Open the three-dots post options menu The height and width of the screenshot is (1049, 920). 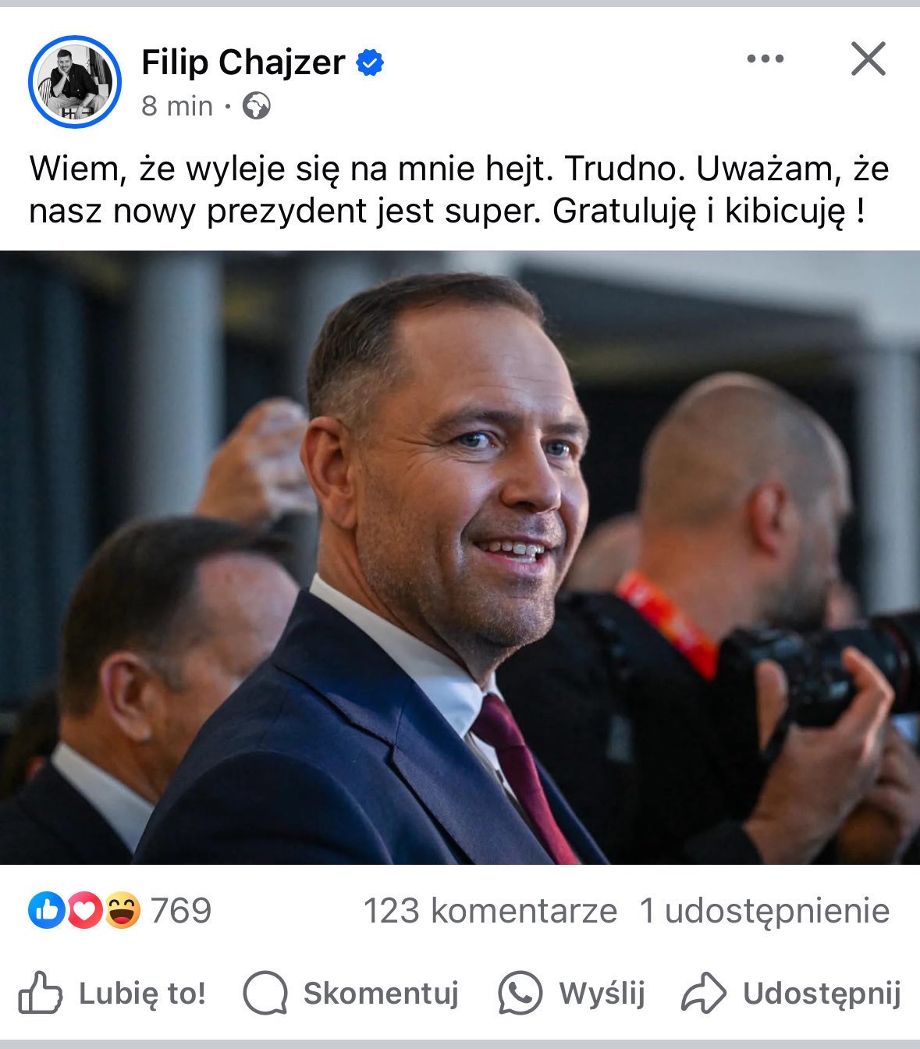pos(765,59)
